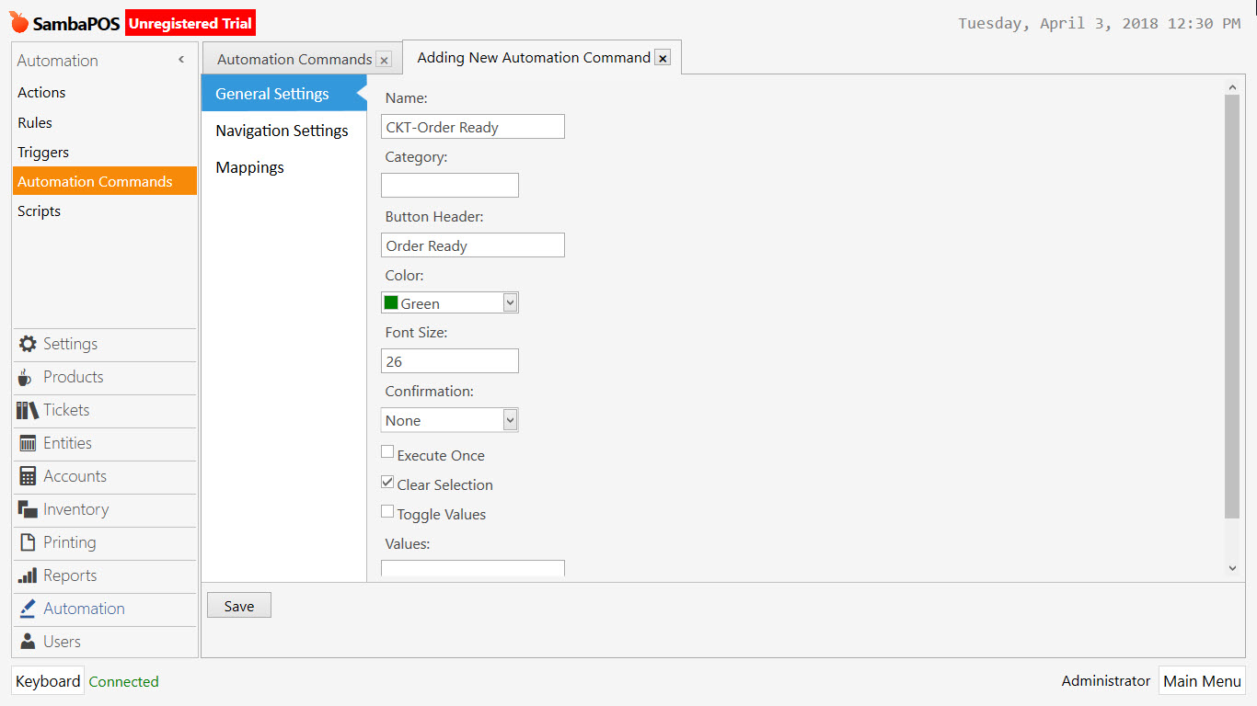
Task: Click inside the Category input field
Action: [449, 185]
